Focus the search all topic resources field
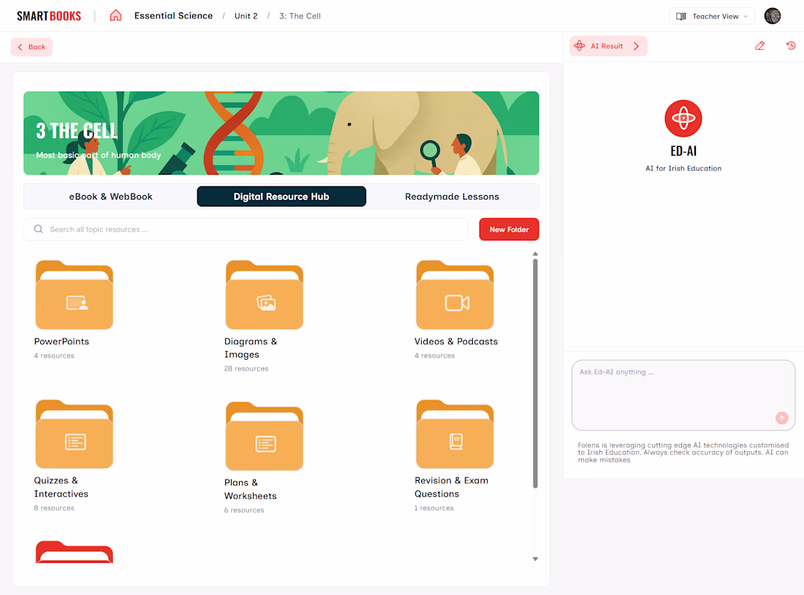This screenshot has height=595, width=804. click(x=246, y=230)
